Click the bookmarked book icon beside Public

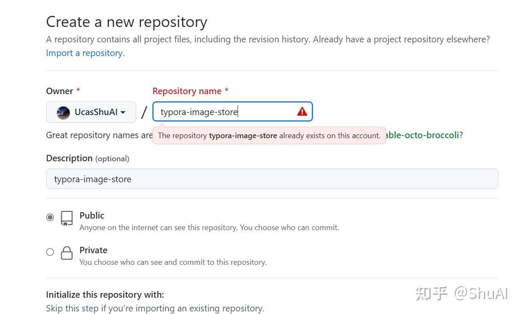click(x=66, y=219)
